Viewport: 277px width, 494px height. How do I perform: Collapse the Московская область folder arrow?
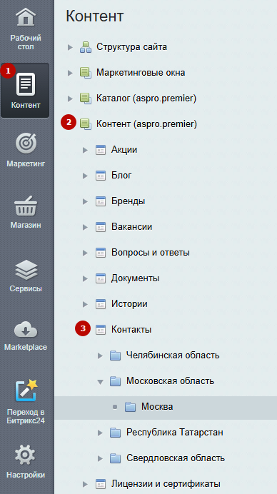coord(100,381)
